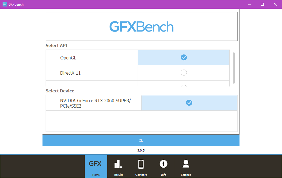Close the GFXbench window
Screen dimensions: 282x178
[x=275, y=4]
